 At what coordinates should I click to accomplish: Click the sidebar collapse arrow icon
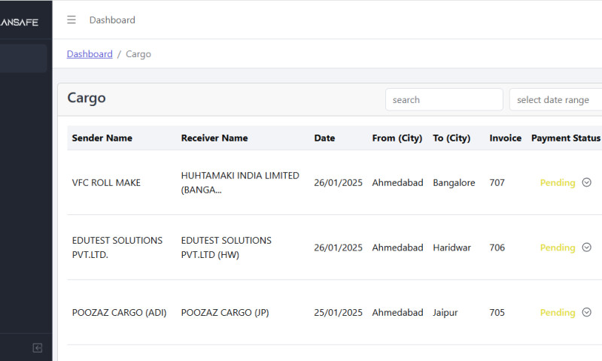click(37, 348)
